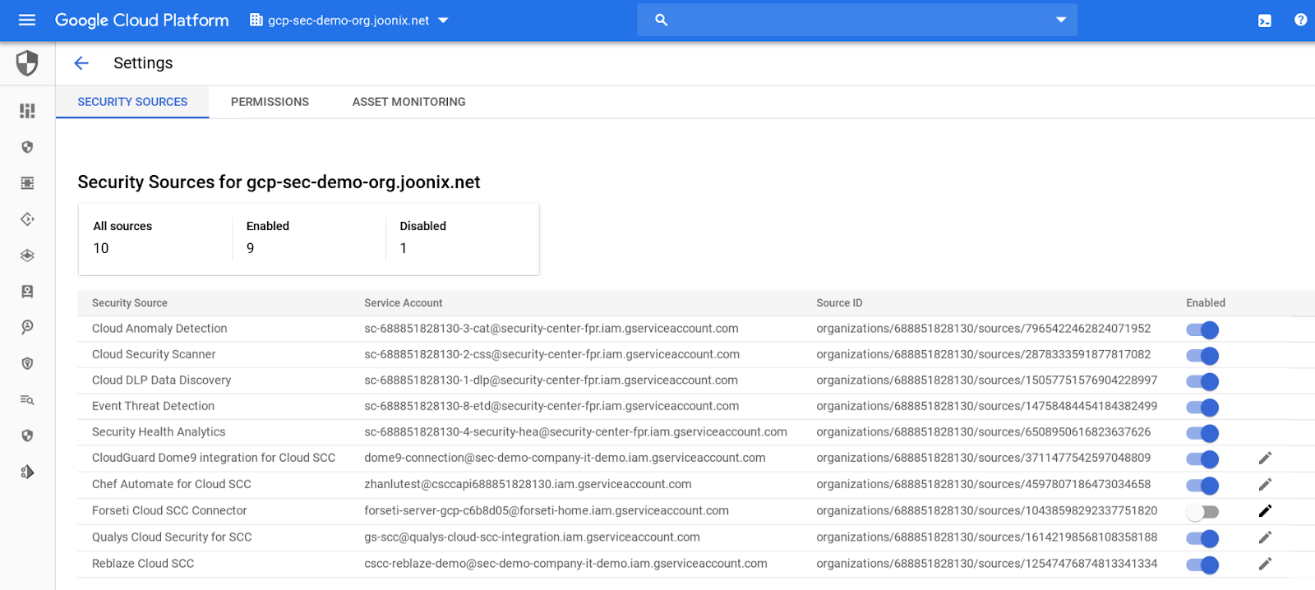Open the badge person sidebar icon

pos(27,292)
